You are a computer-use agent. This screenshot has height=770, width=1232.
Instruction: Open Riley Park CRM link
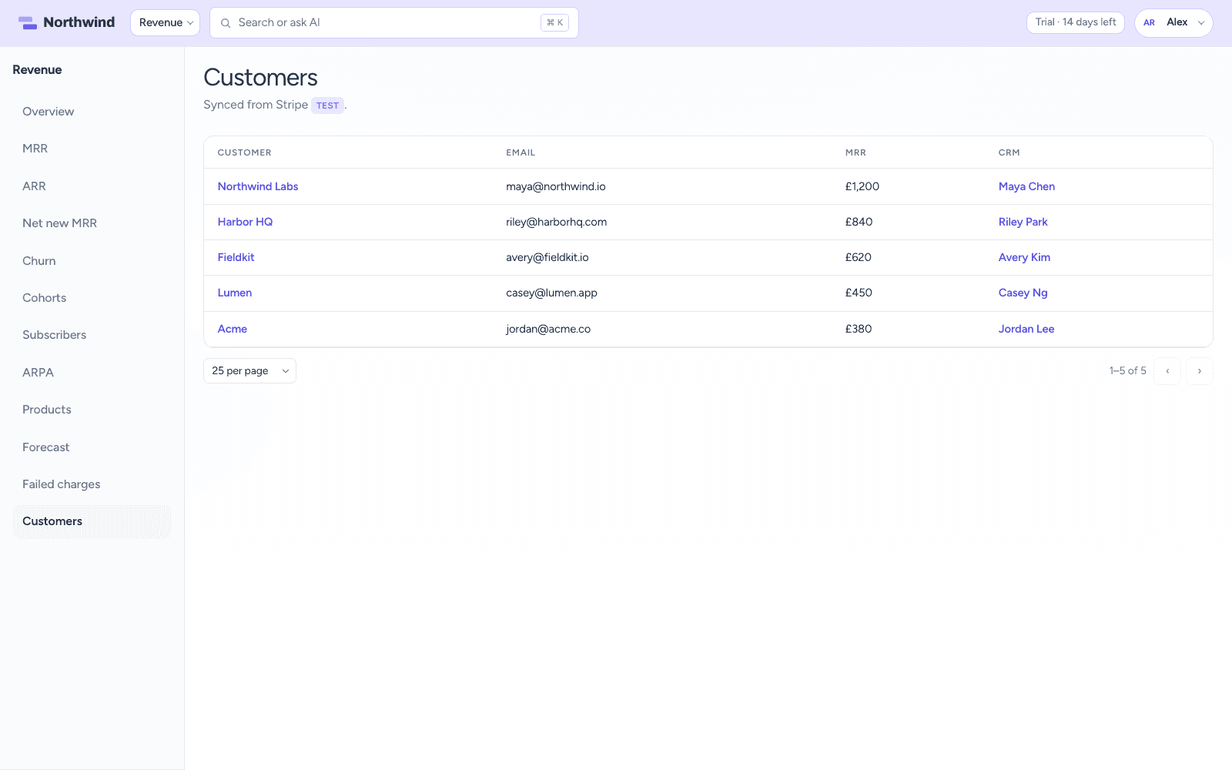(1023, 222)
